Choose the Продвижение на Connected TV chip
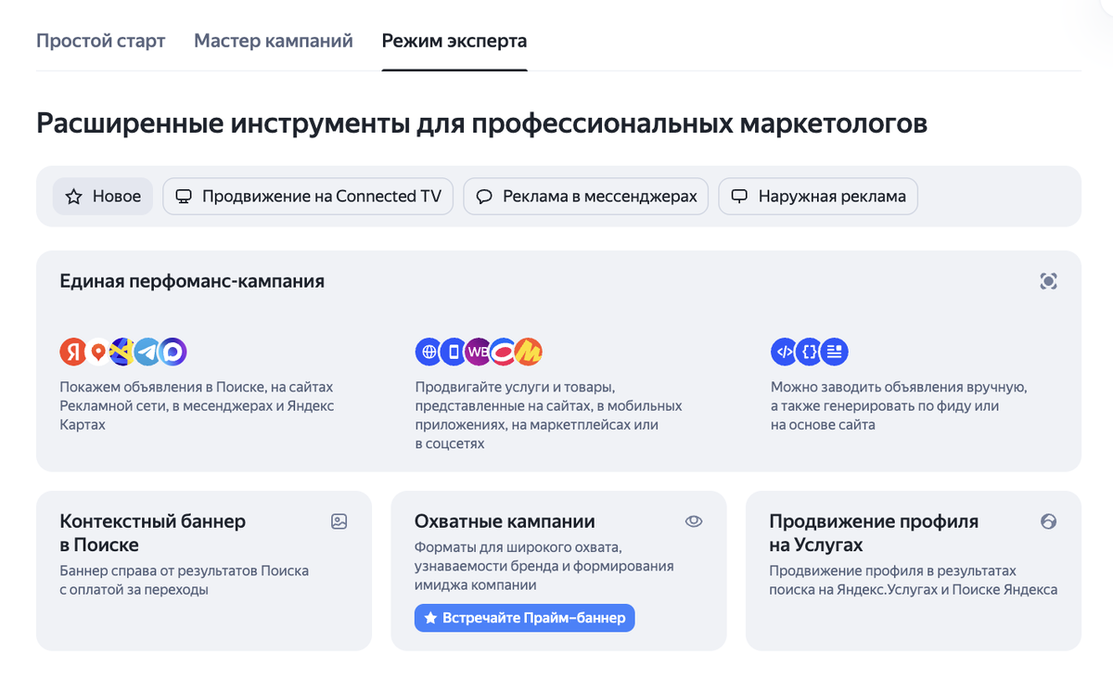This screenshot has width=1113, height=680. (308, 197)
